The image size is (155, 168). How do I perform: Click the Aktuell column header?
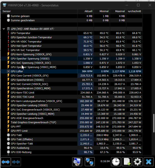85,11
